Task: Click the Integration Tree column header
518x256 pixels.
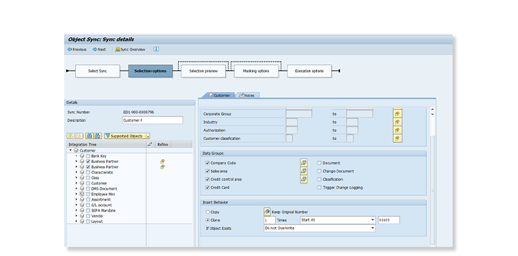Action: coord(106,144)
